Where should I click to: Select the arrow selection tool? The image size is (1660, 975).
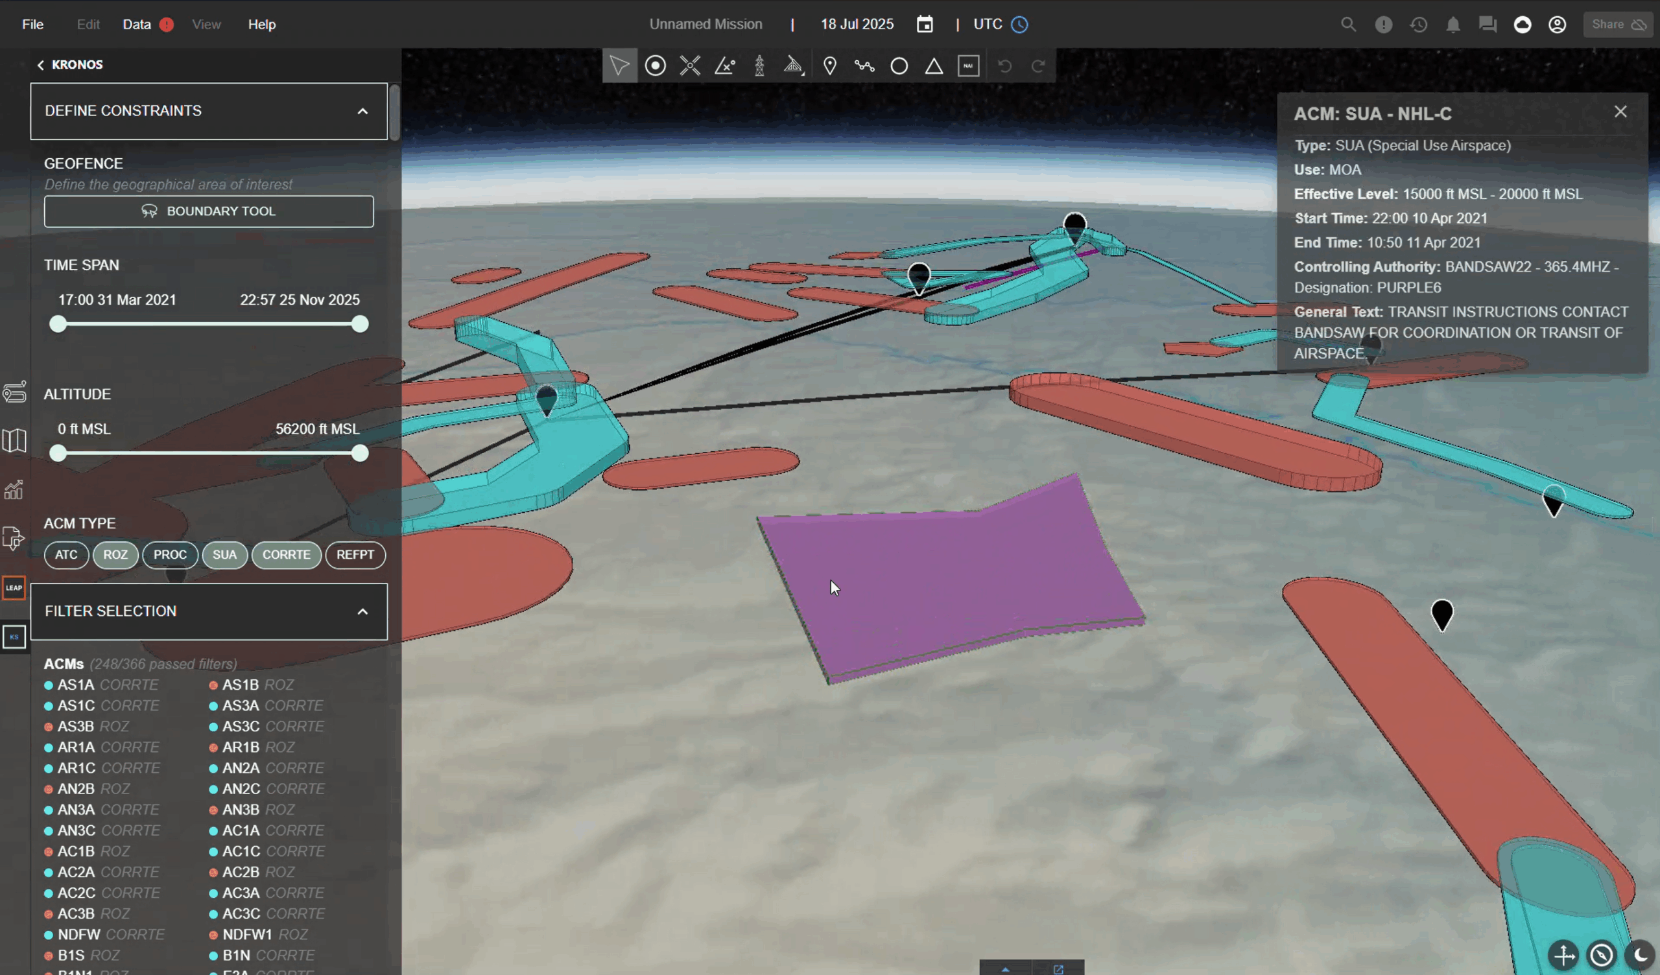(x=619, y=65)
